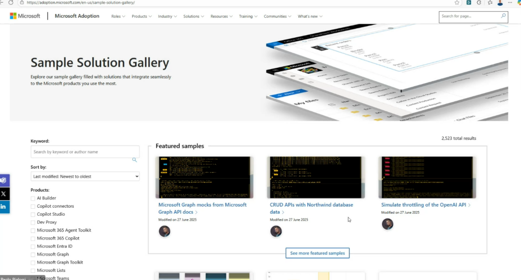
Task: Check the Copilot connectors filter
Action: (x=33, y=207)
